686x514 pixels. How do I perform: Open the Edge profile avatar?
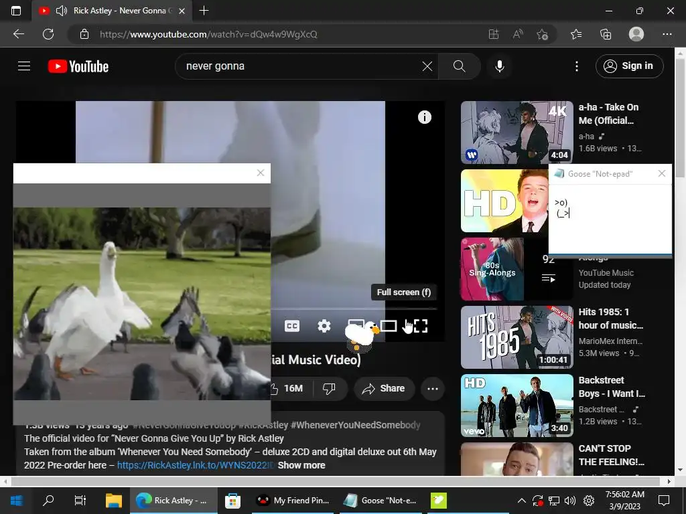(x=636, y=34)
